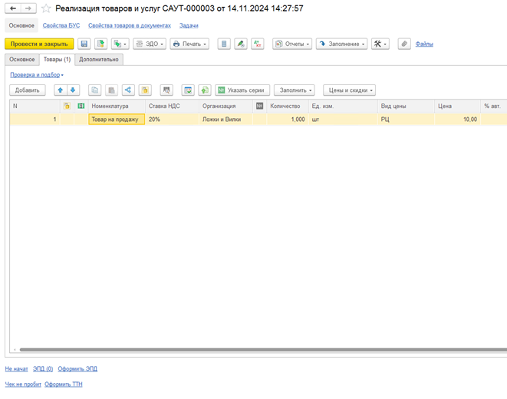The width and height of the screenshot is (507, 399).
Task: Click the 20% VAT rate cell
Action: (172, 119)
